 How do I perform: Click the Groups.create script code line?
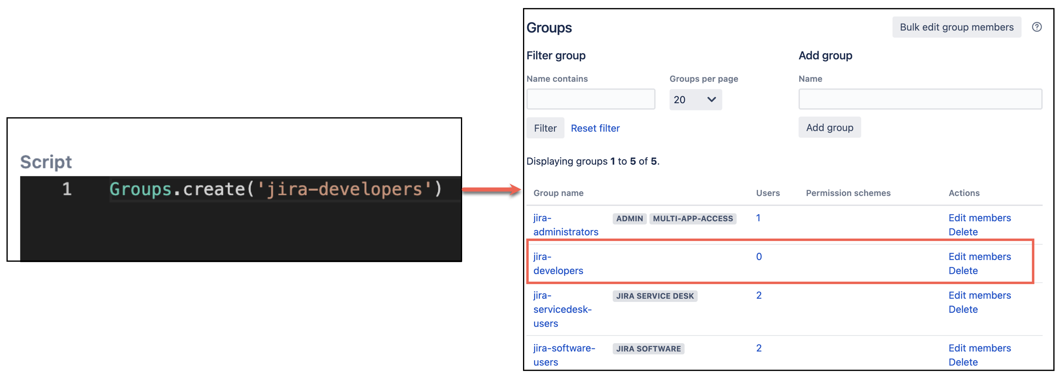276,189
